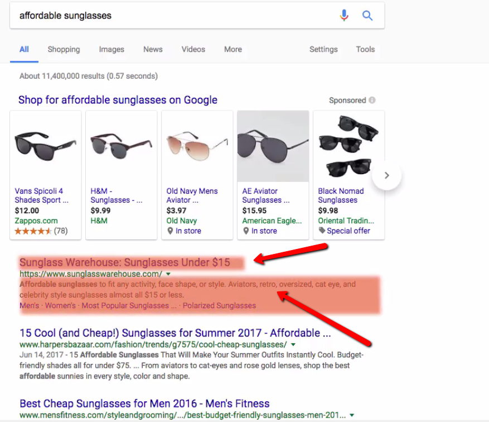This screenshot has height=422, width=489.
Task: Click the Old Navy In store pin icon
Action: (x=170, y=231)
